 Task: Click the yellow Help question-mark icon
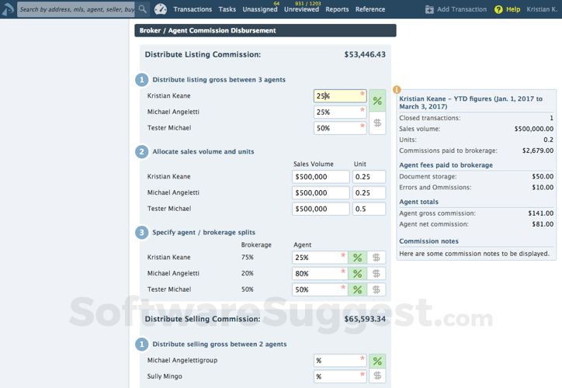point(498,9)
